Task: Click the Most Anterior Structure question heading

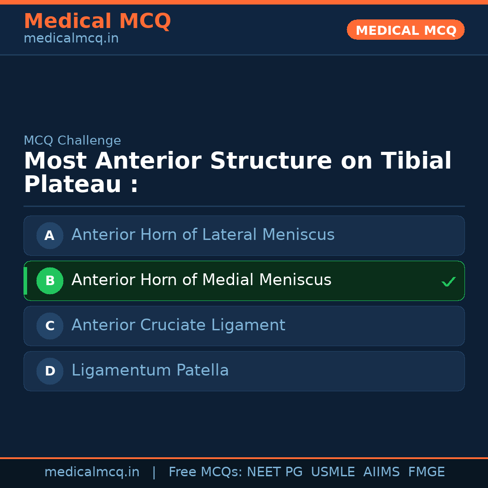Action: coord(237,173)
